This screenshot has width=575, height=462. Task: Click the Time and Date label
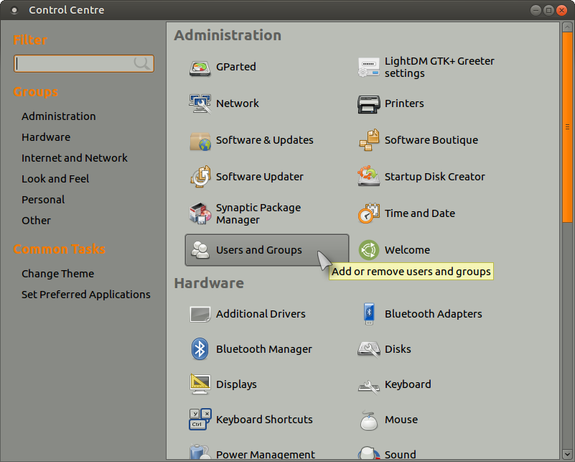click(x=420, y=214)
